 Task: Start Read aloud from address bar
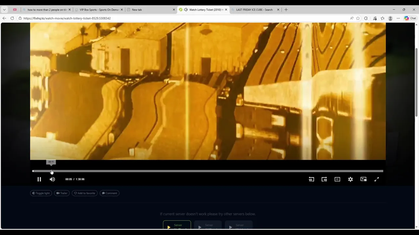tap(352, 18)
